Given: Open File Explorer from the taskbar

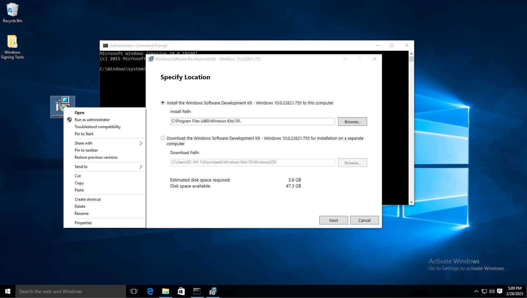Looking at the screenshot, I should tap(165, 291).
